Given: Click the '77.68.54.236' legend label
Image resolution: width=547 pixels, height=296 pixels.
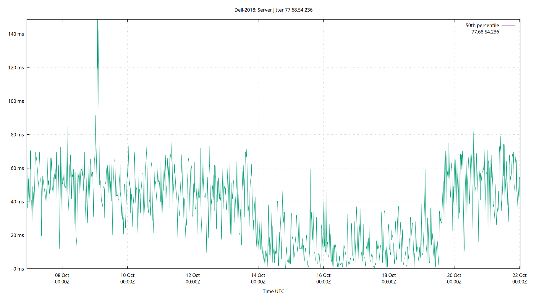Looking at the screenshot, I should click(x=485, y=32).
